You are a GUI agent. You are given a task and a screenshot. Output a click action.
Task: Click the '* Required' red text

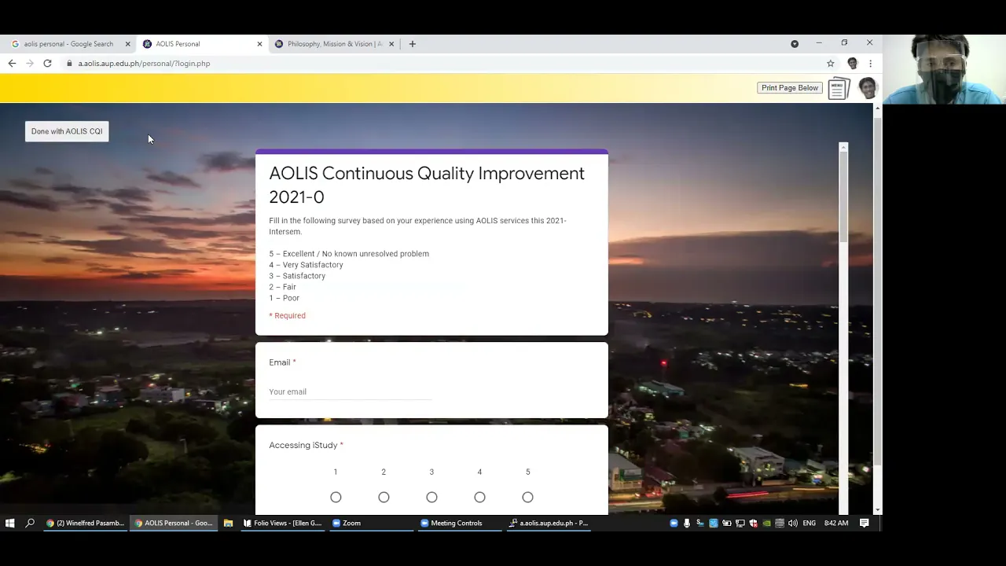coord(287,315)
